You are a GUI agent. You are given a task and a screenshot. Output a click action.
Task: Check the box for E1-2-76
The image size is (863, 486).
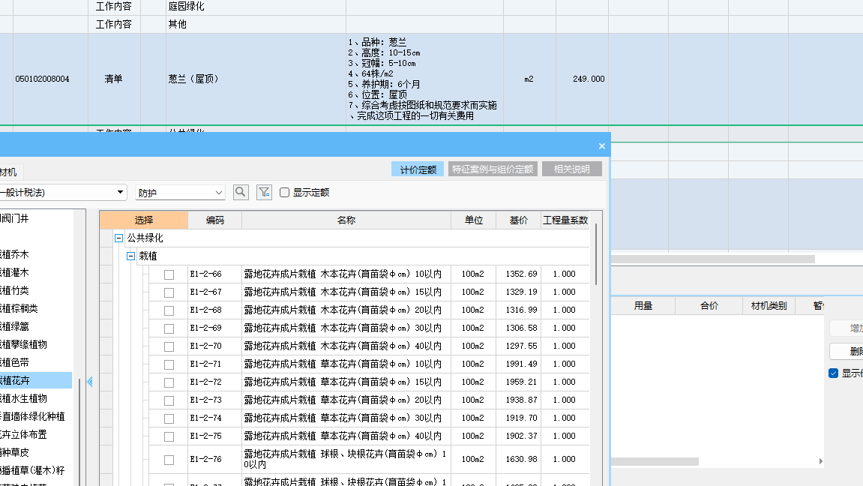pos(169,460)
